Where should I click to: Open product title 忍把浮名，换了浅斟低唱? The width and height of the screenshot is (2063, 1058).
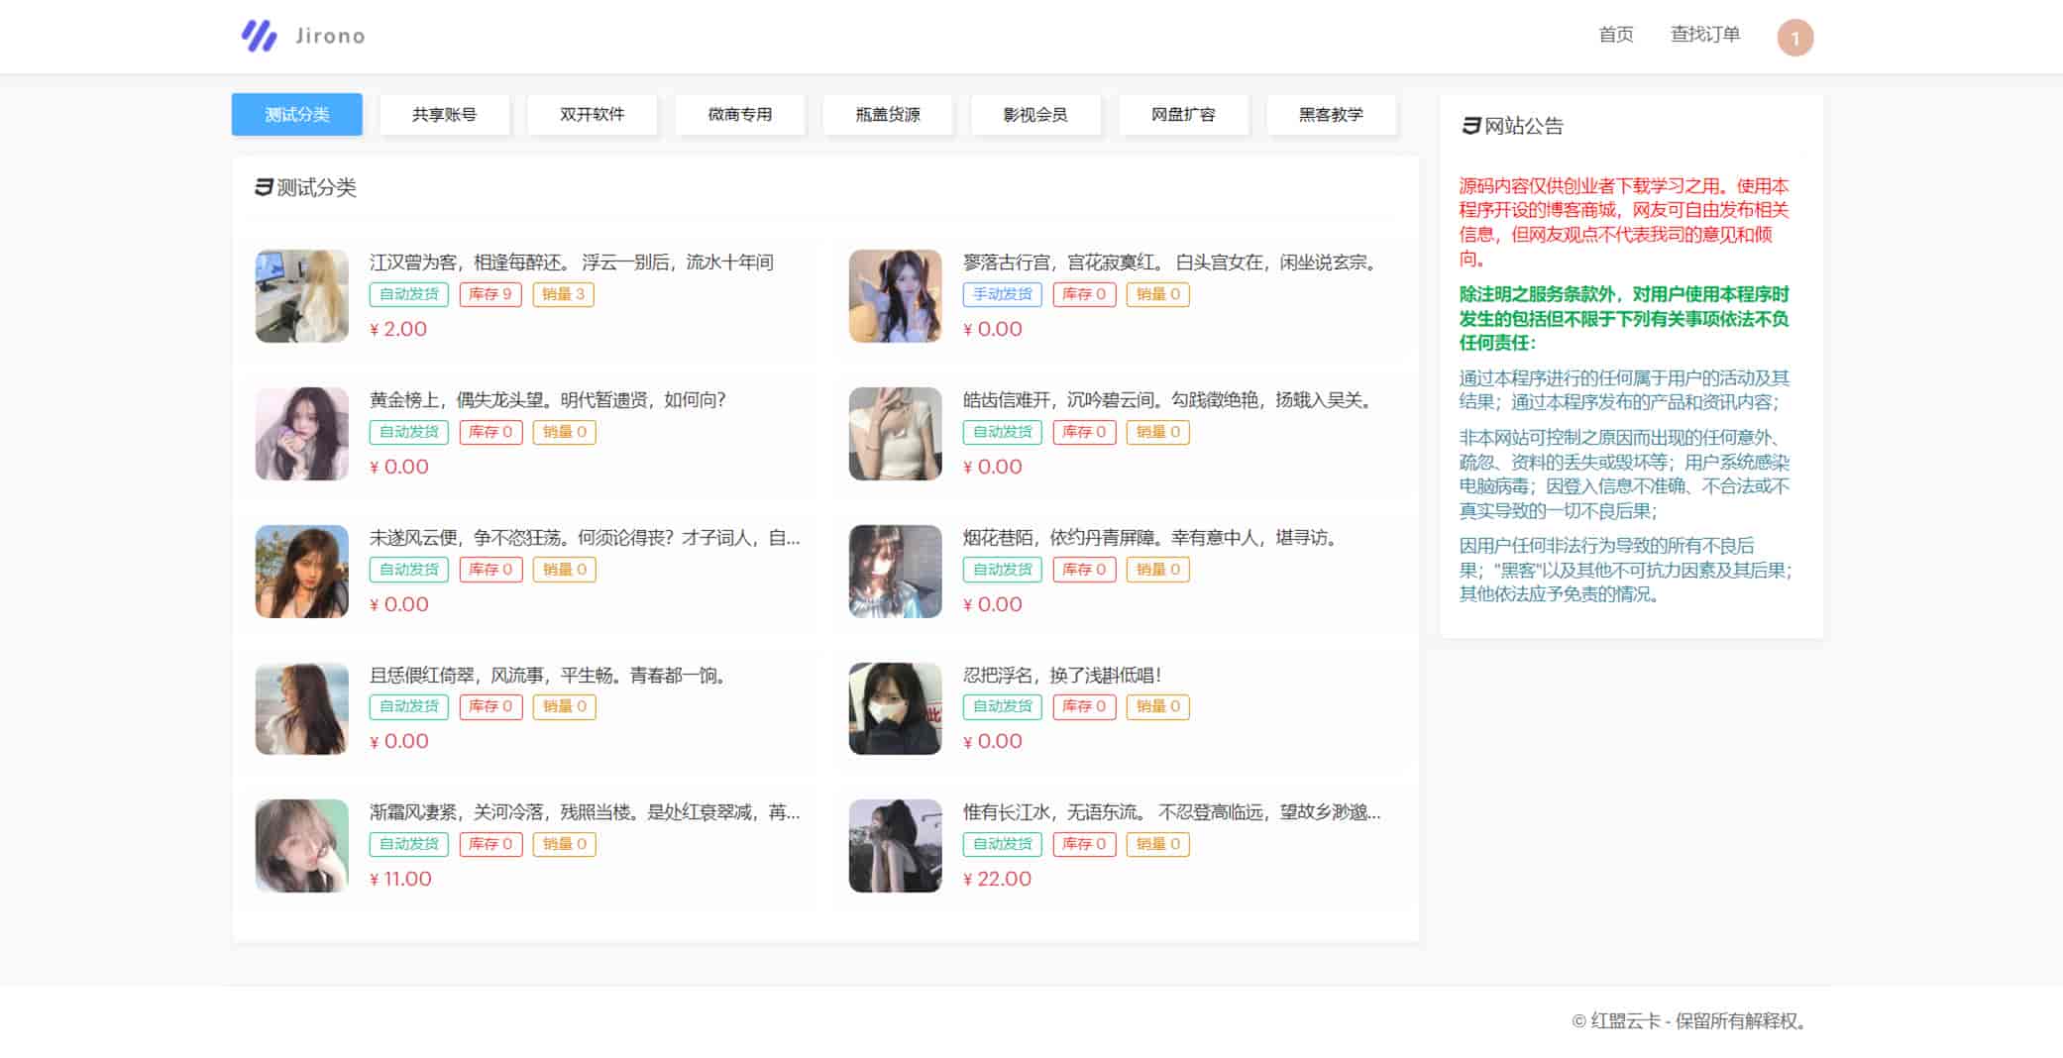(x=1062, y=676)
